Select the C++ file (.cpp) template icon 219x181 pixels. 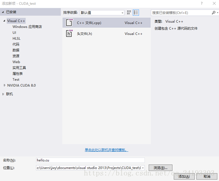[69, 22]
